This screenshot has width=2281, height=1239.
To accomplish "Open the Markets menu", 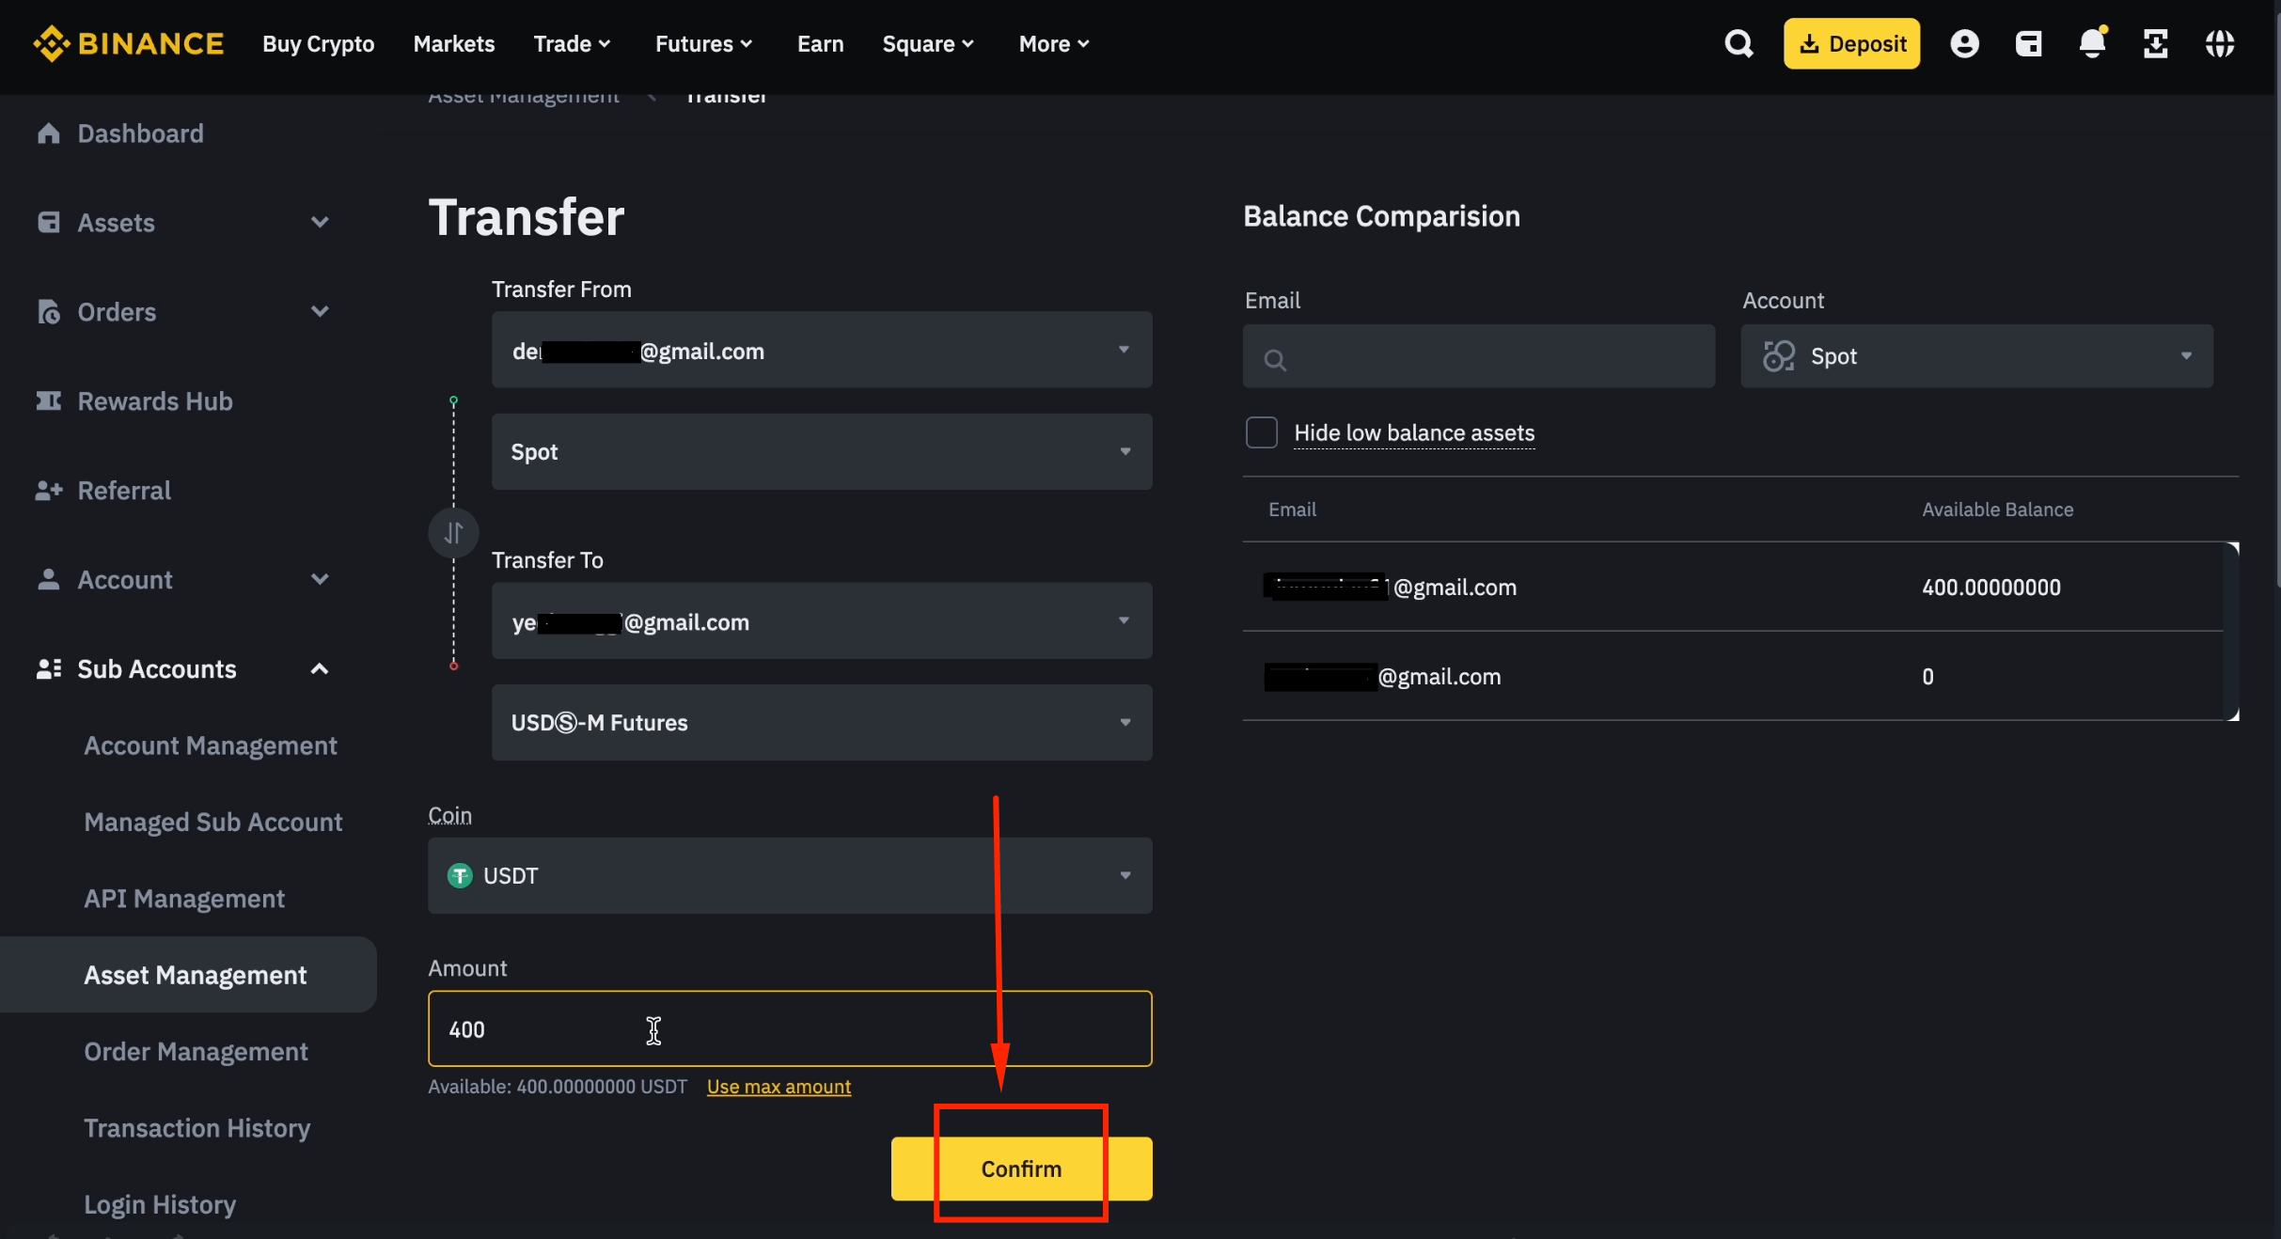I will coord(454,43).
